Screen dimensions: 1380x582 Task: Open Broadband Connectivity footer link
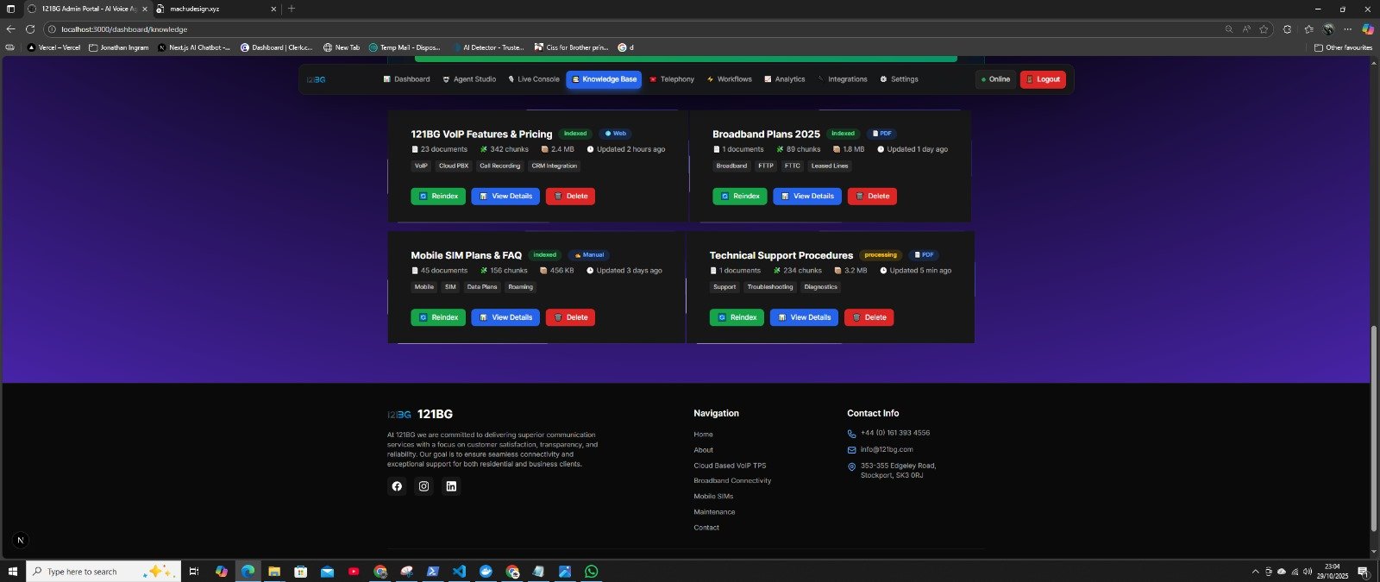click(x=732, y=481)
